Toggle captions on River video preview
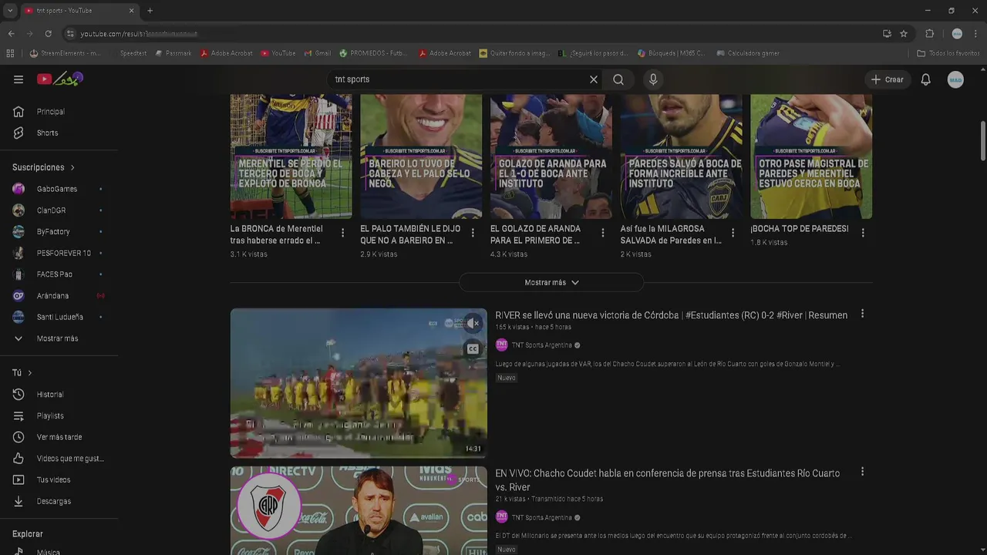 [473, 349]
